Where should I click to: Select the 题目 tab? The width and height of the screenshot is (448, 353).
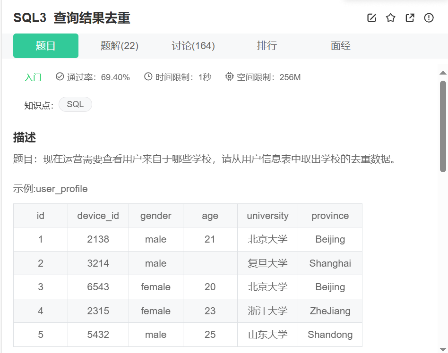46,46
